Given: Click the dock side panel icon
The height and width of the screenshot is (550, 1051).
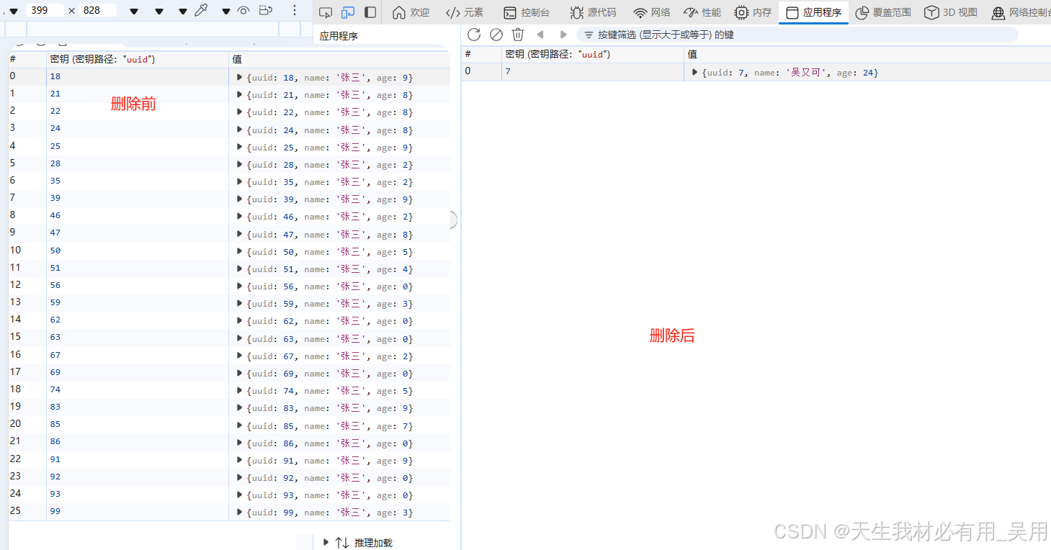Looking at the screenshot, I should point(370,13).
